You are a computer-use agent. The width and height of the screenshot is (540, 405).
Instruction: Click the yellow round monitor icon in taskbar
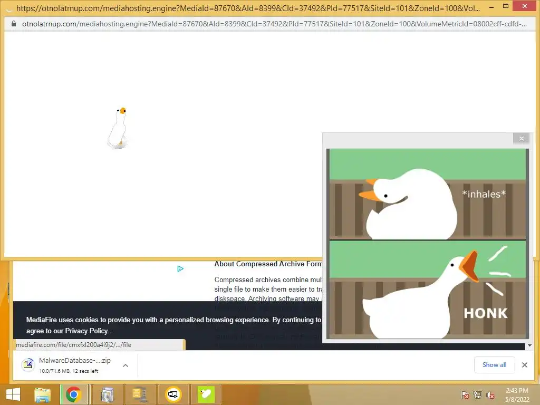point(173,394)
